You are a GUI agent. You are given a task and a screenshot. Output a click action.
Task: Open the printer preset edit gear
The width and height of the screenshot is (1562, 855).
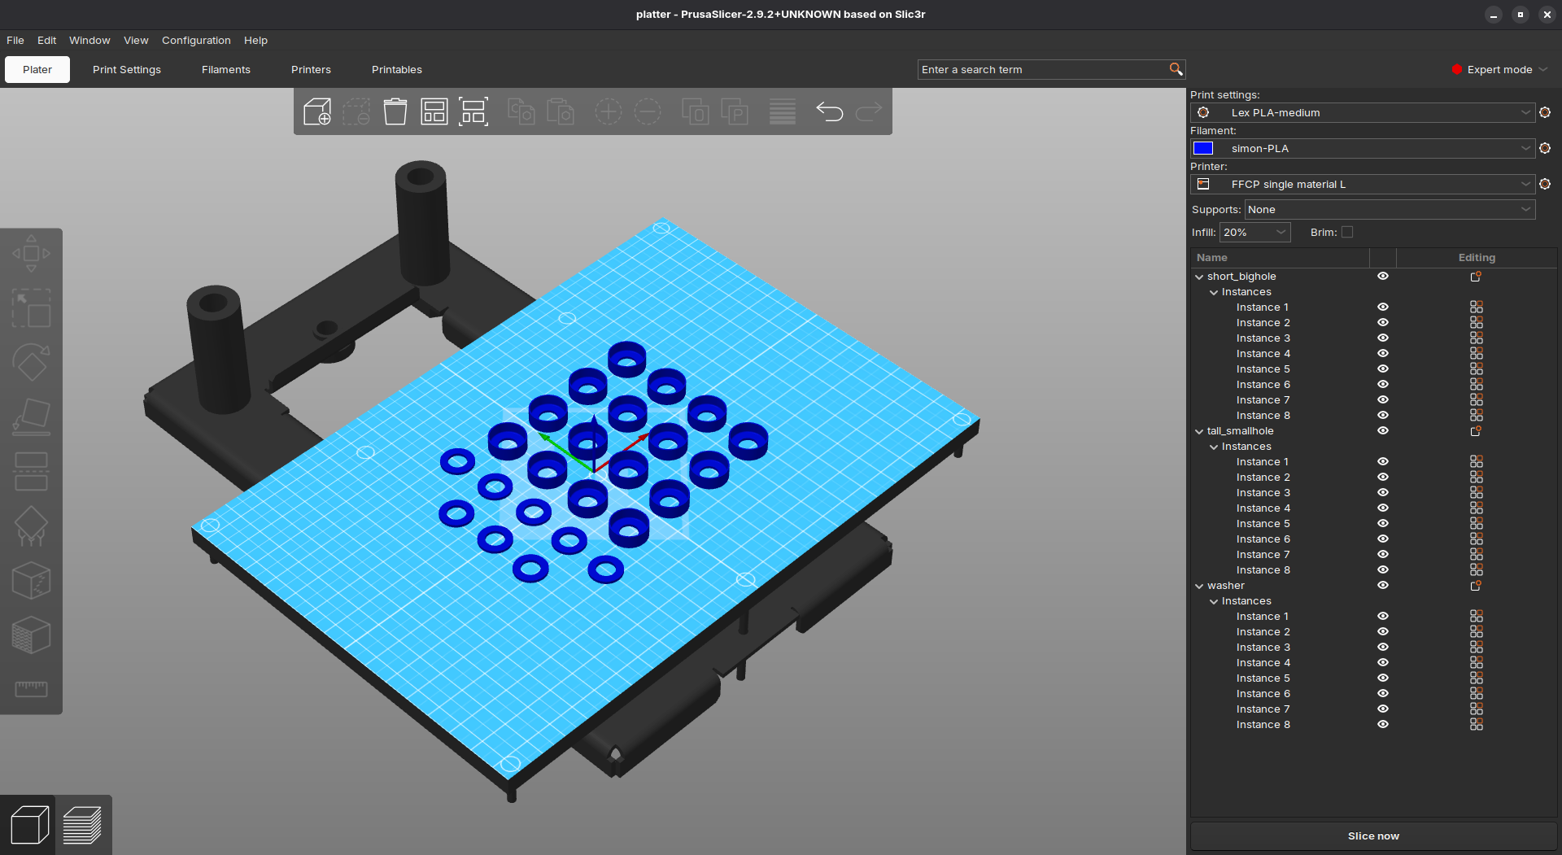click(1545, 184)
